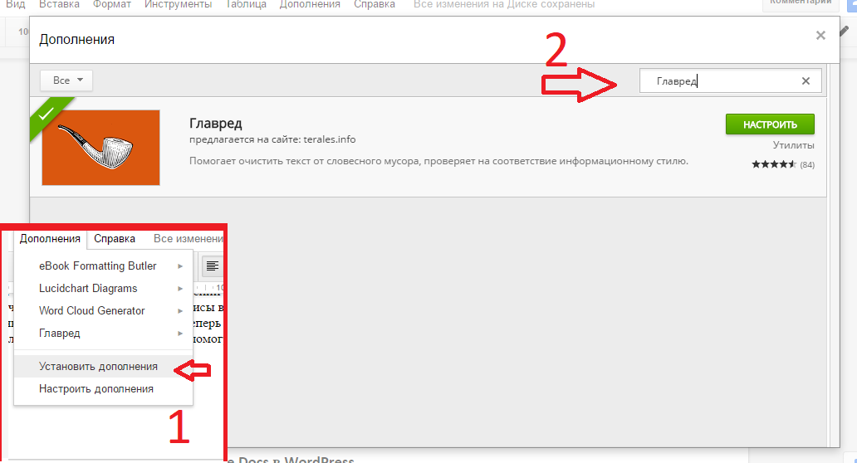Image resolution: width=857 pixels, height=463 pixels.
Task: Open the Главред add-on title
Action: (215, 124)
